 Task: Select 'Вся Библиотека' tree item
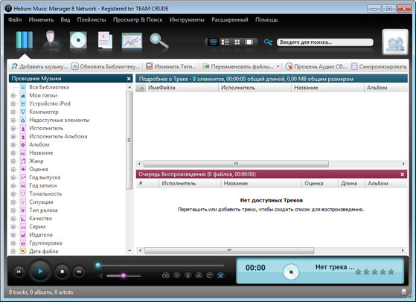(x=49, y=87)
